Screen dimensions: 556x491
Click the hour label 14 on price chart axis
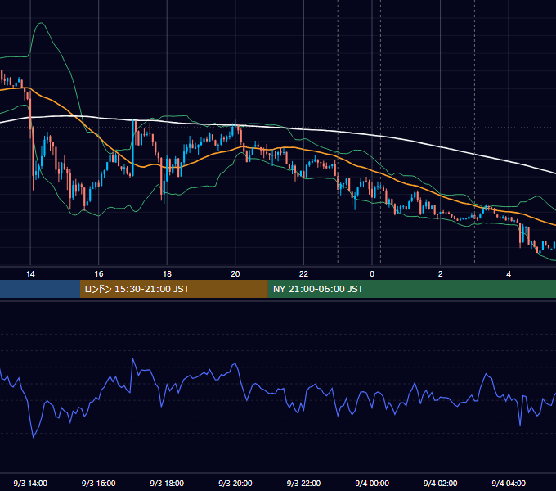(30, 274)
